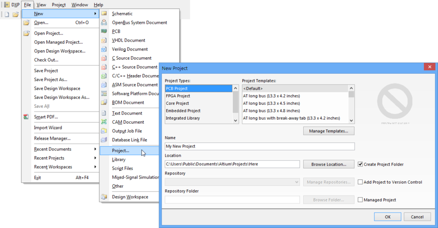Click the Design Workspace icon
Screen dimensions: 438x228
click(104, 197)
